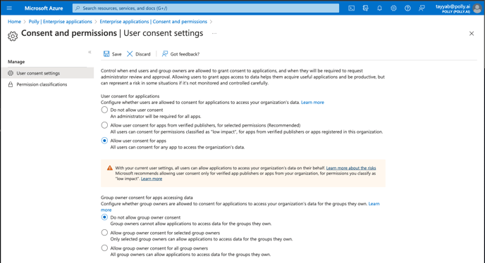Select consent for all group owners
The height and width of the screenshot is (263, 485).
pos(104,248)
